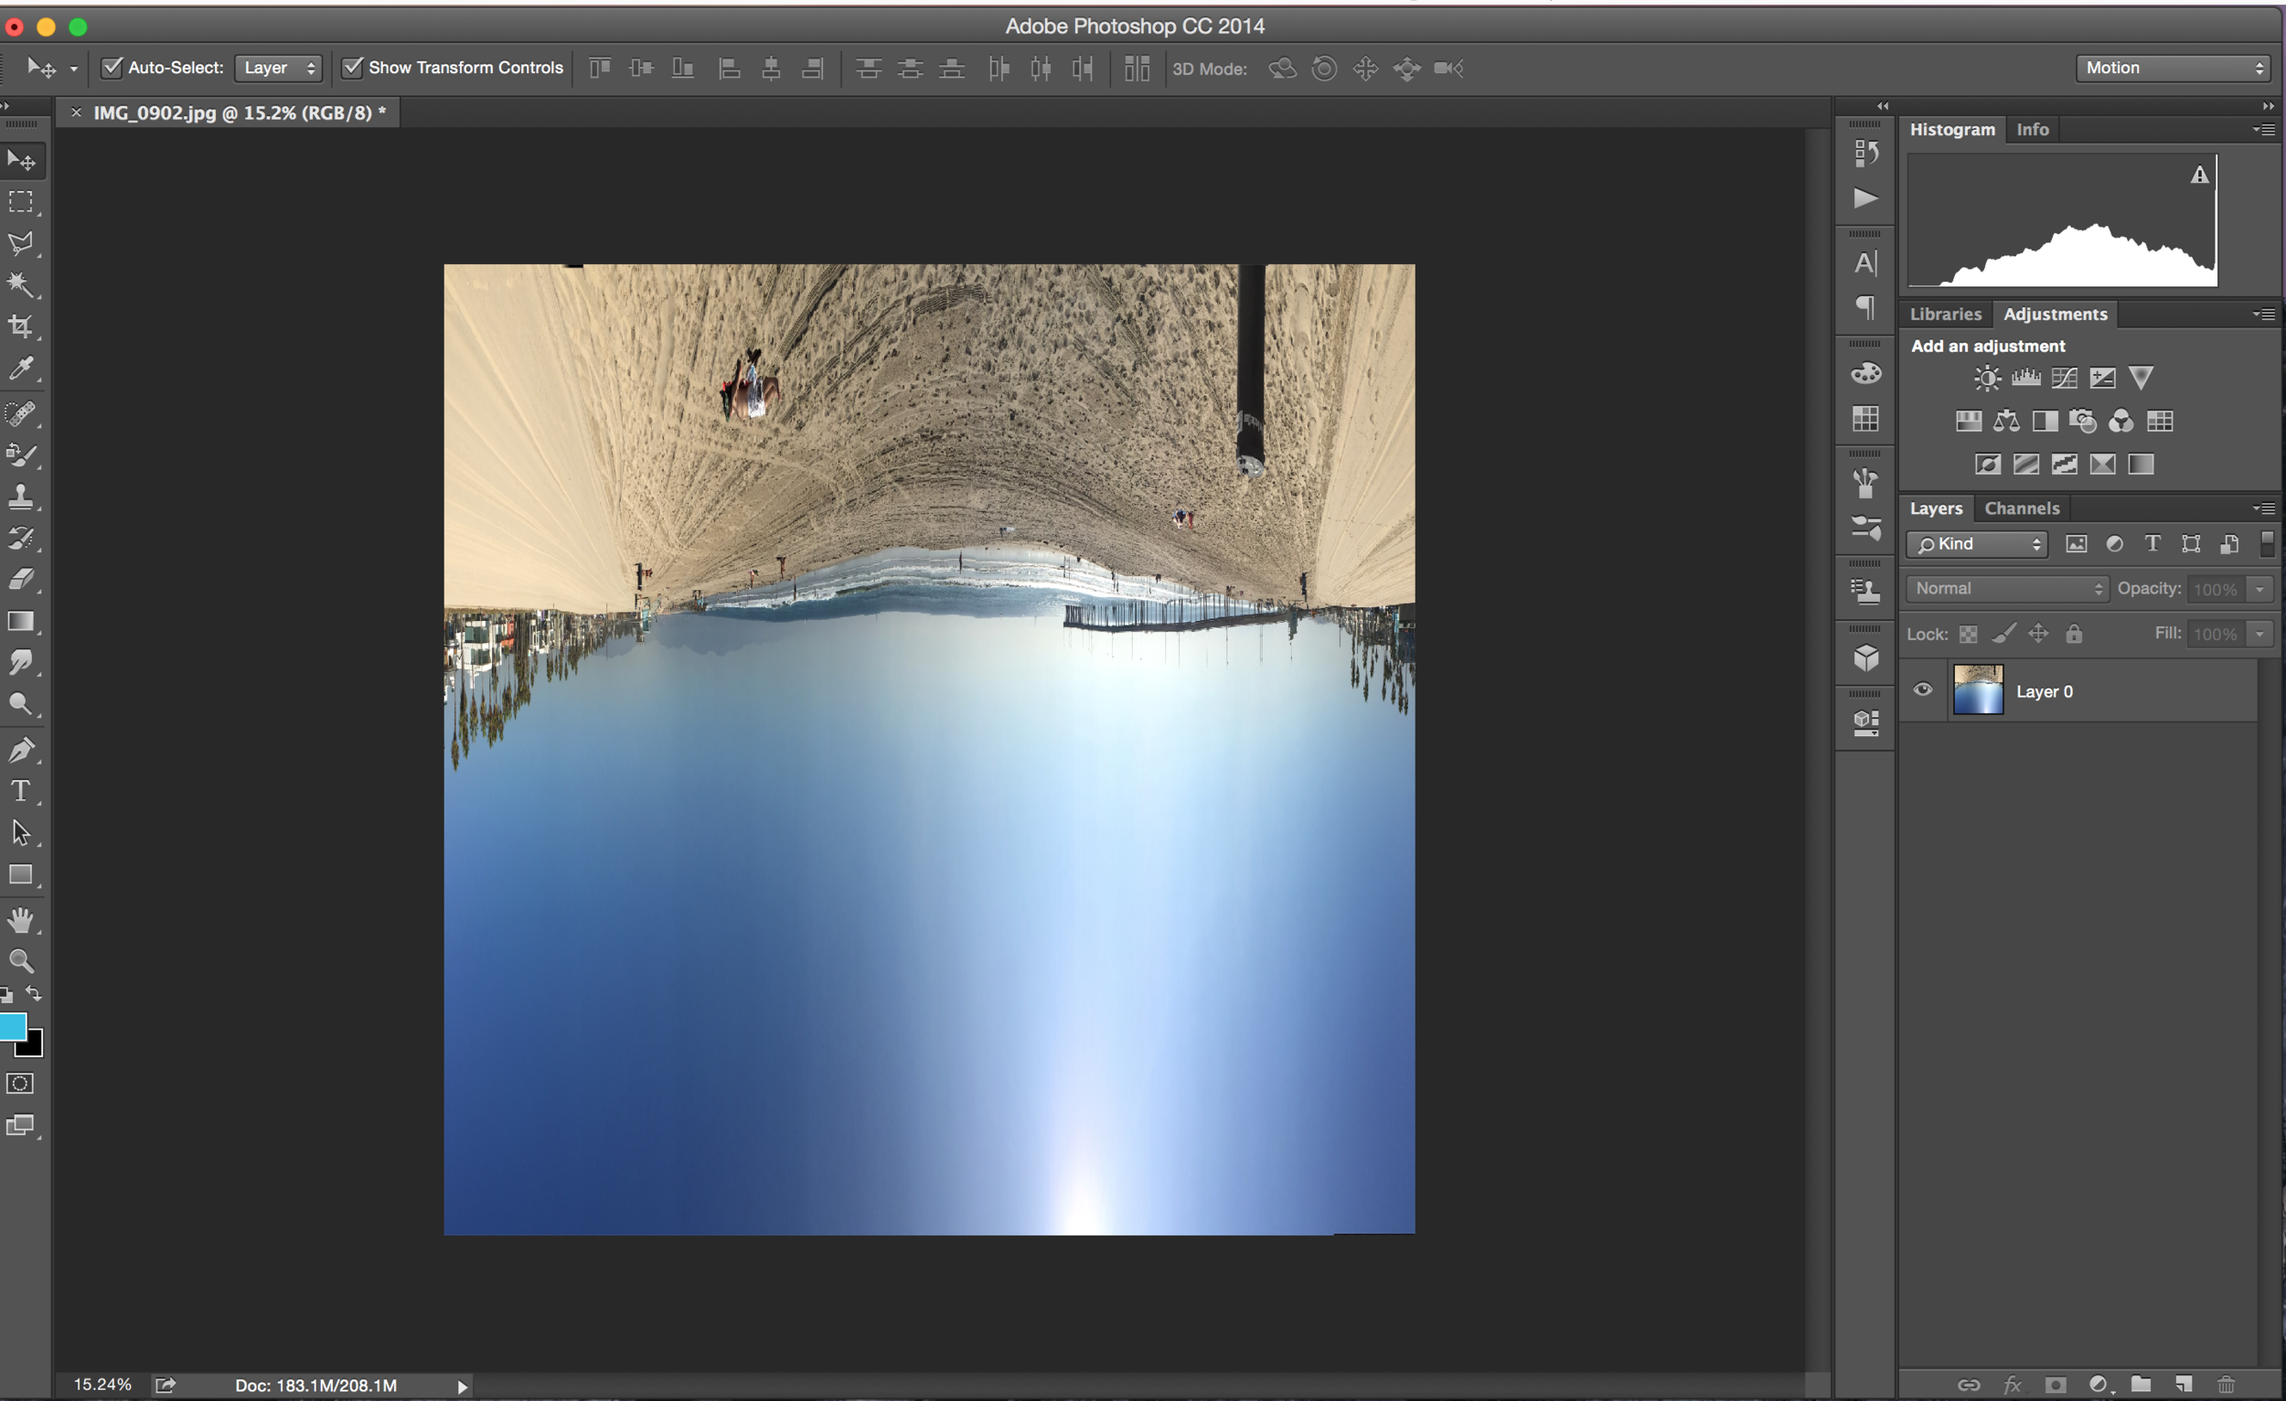This screenshot has height=1401, width=2286.
Task: Select the Eraser tool
Action: (21, 579)
